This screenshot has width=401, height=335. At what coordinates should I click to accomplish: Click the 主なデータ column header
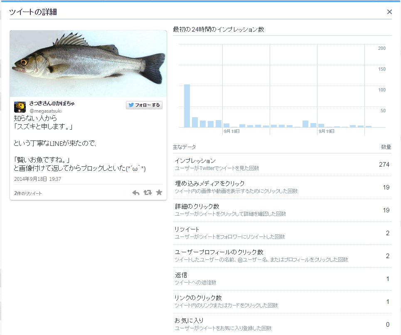(185, 147)
